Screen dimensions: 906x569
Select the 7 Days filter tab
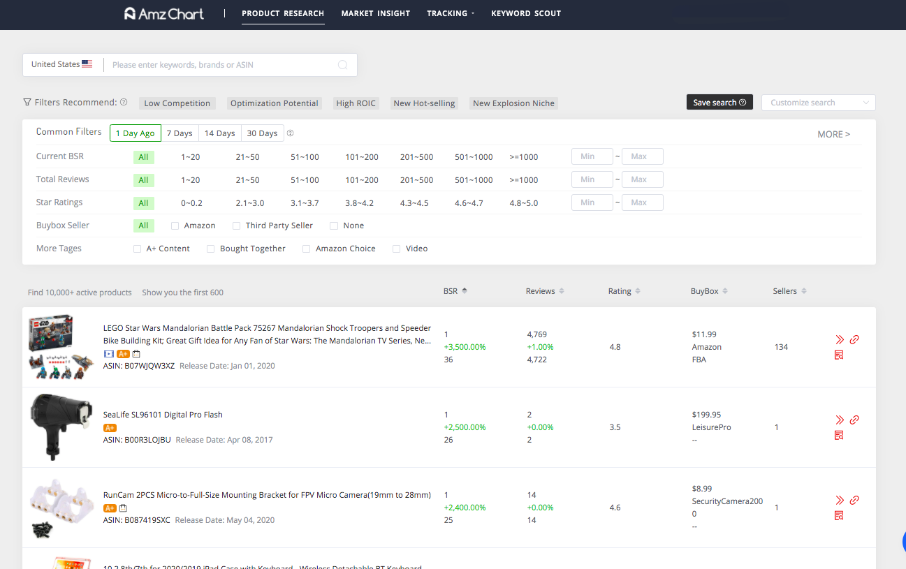click(x=180, y=133)
